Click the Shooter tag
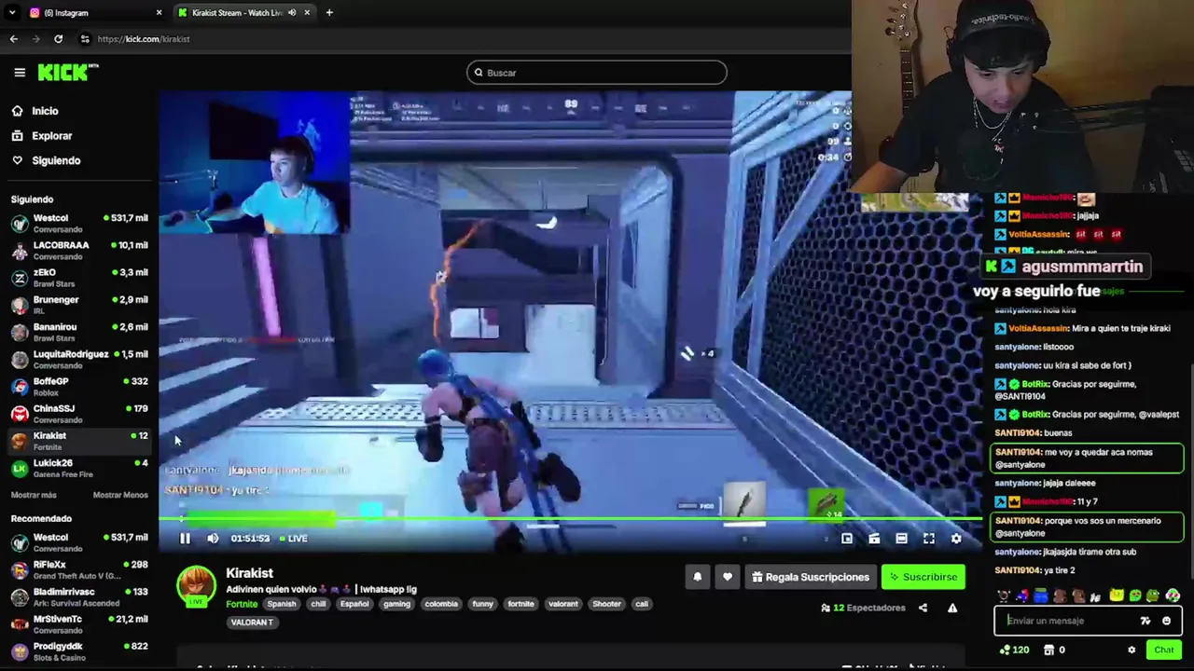The width and height of the screenshot is (1194, 671). 606,604
